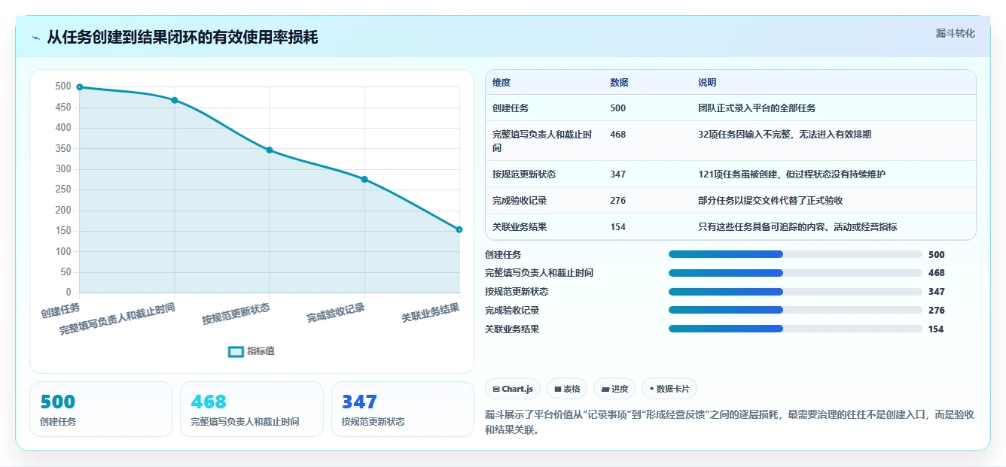Screen dimensions: 1006x467
Task: Click the 完整填写负责人和截止时间 progress bar
Action: (795, 273)
